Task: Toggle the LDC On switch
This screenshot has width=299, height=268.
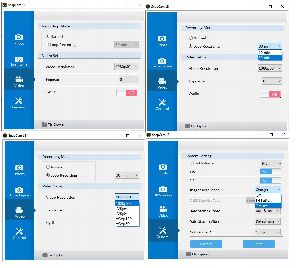Action: 270,172
